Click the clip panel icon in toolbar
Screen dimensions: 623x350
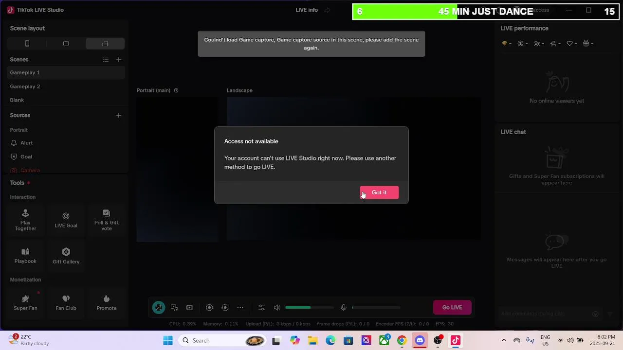coord(190,308)
